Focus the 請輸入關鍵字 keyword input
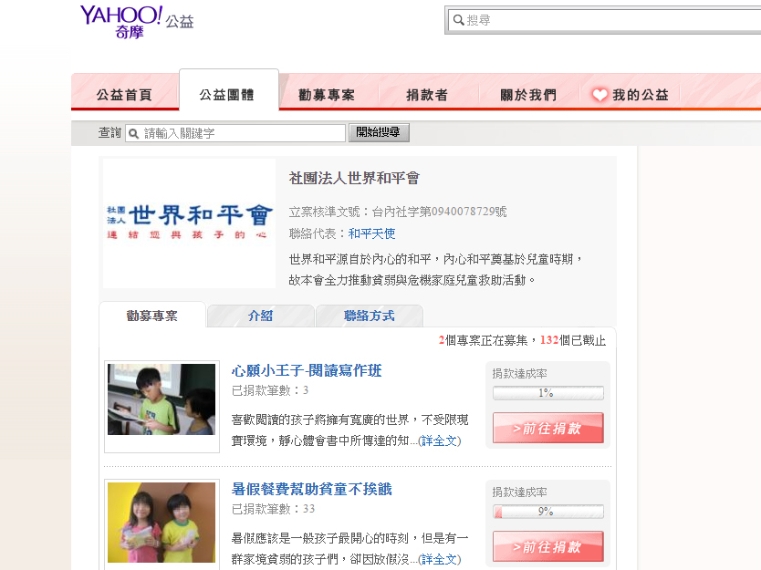The width and height of the screenshot is (761, 570). (235, 133)
